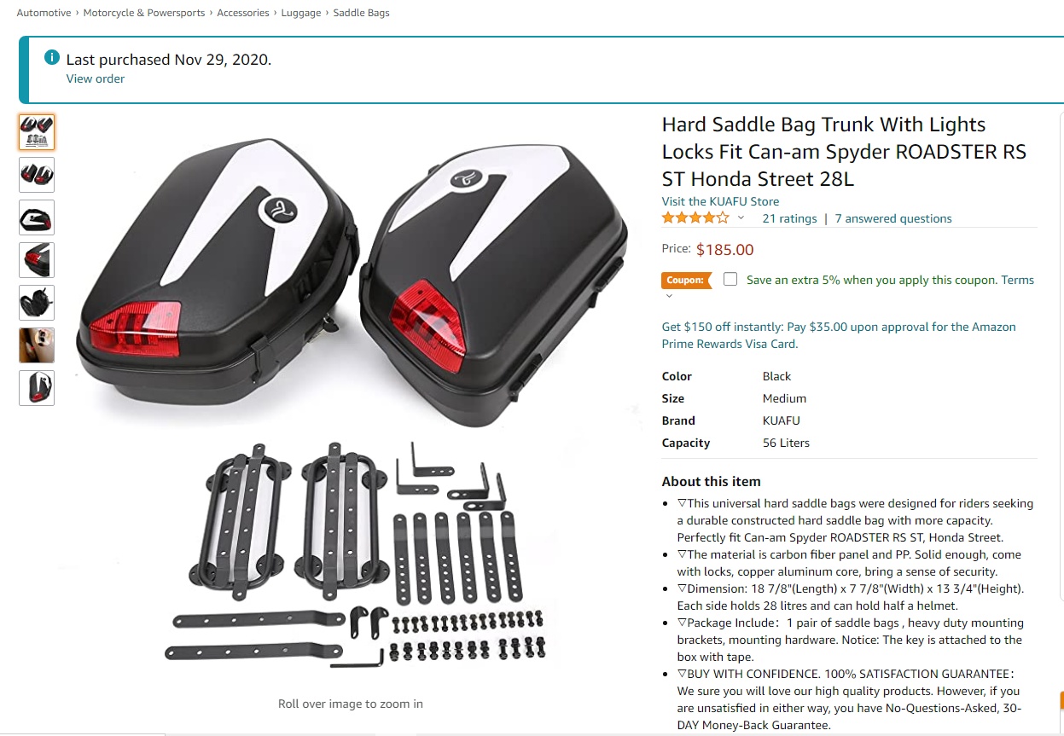Click the star rating icons

[695, 218]
